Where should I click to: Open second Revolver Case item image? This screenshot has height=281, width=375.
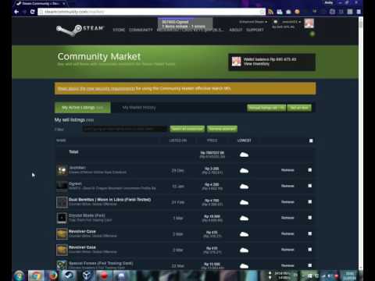[62, 250]
